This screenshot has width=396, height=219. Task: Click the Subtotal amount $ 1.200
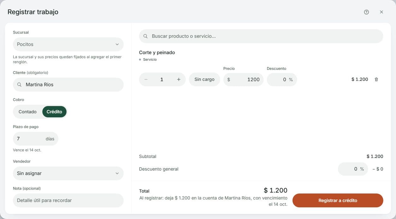coord(375,156)
